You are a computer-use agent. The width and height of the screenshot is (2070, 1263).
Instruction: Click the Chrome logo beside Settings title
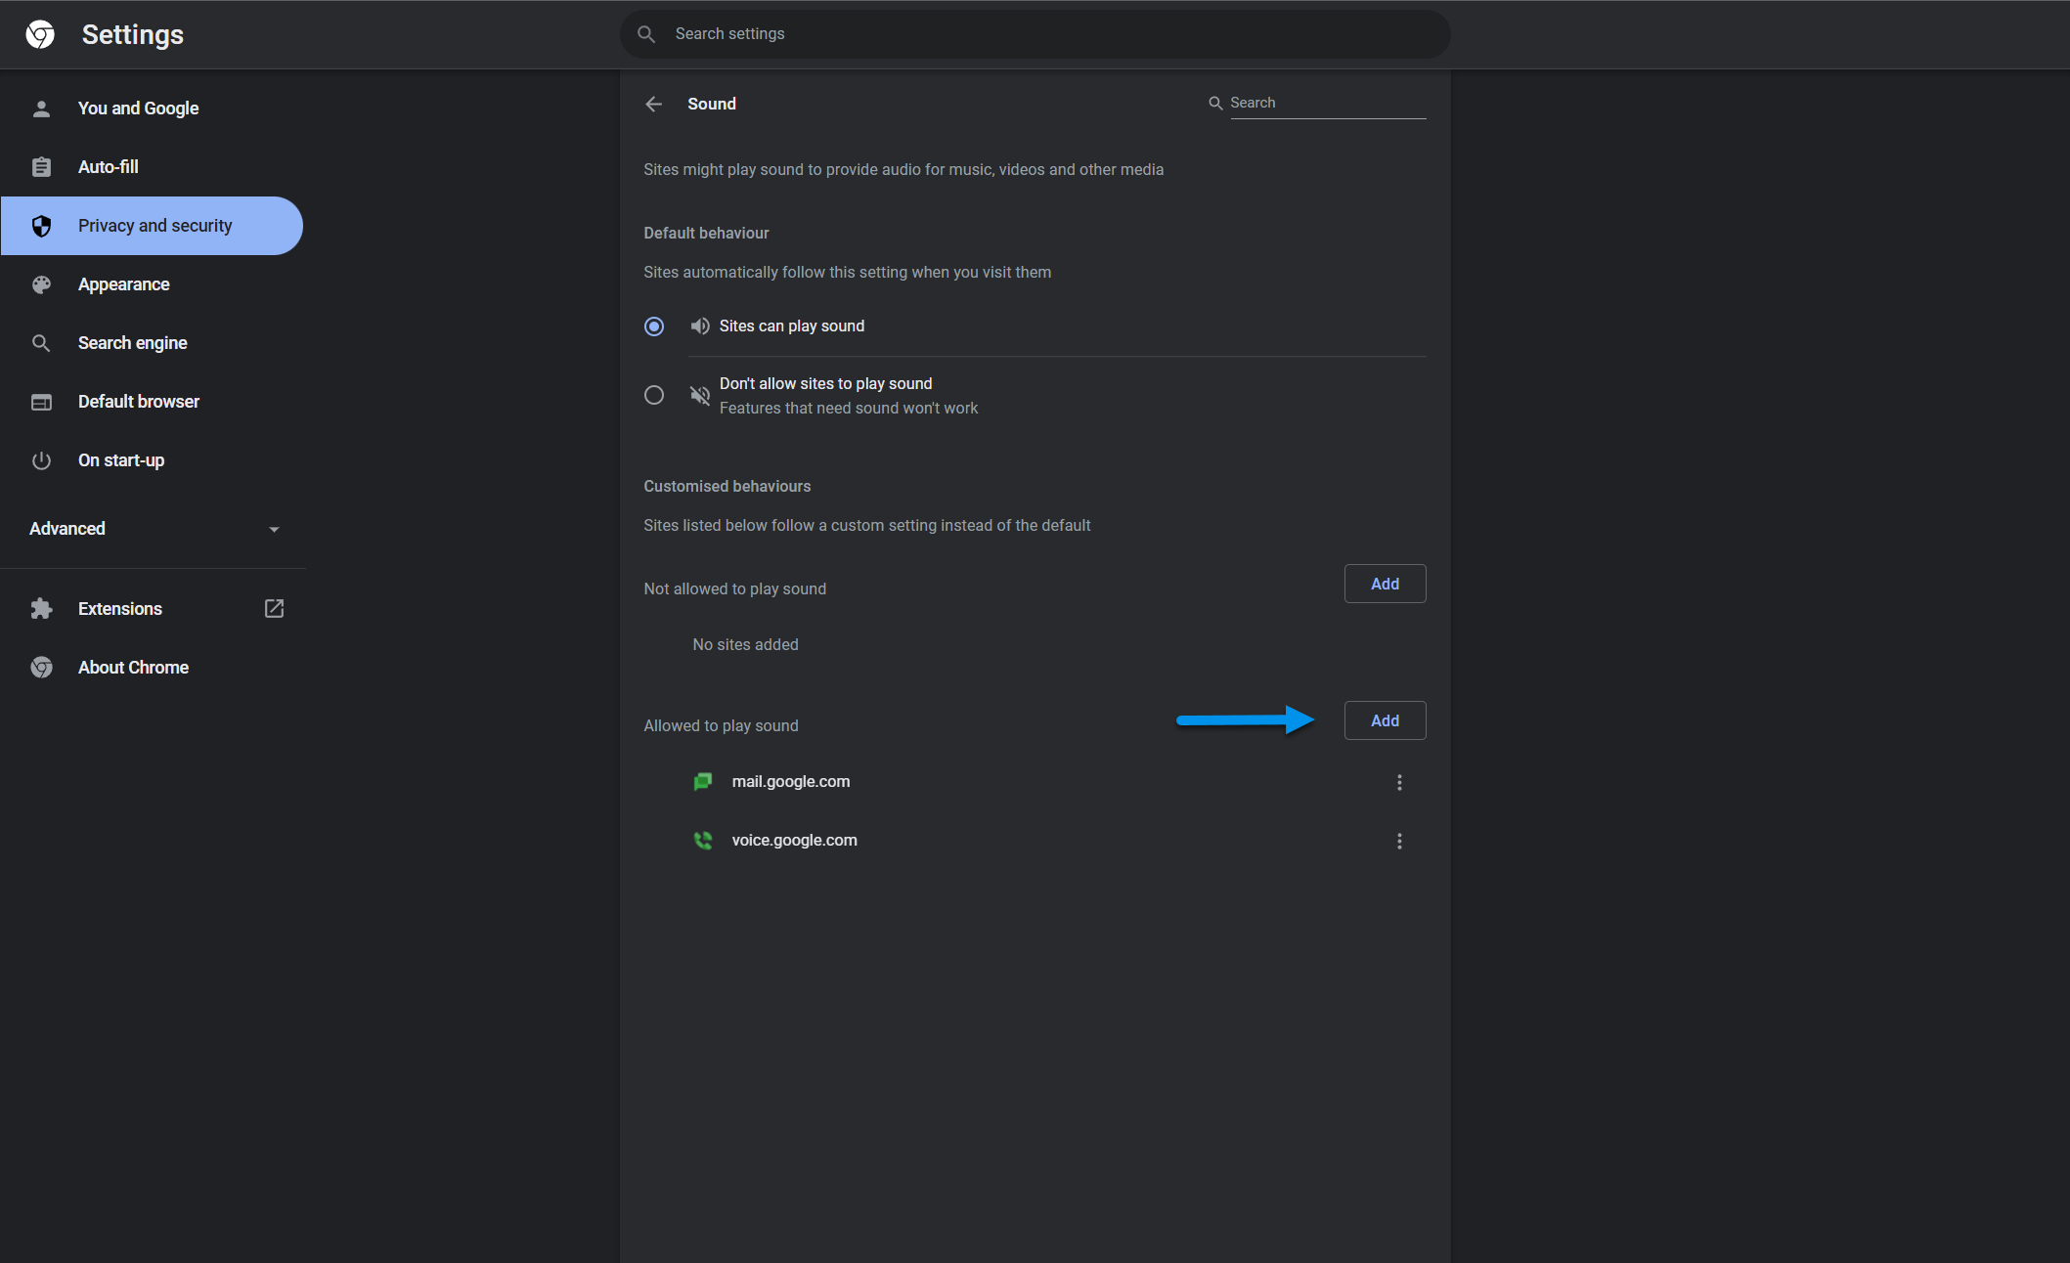(x=40, y=34)
